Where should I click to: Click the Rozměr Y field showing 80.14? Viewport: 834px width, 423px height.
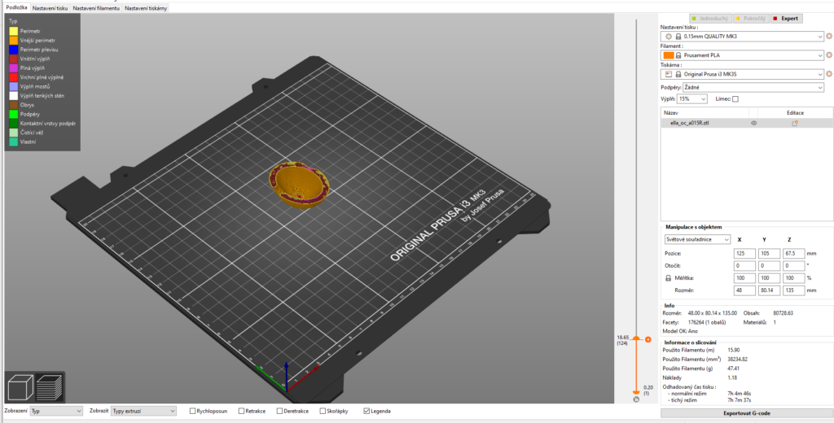[x=769, y=290]
